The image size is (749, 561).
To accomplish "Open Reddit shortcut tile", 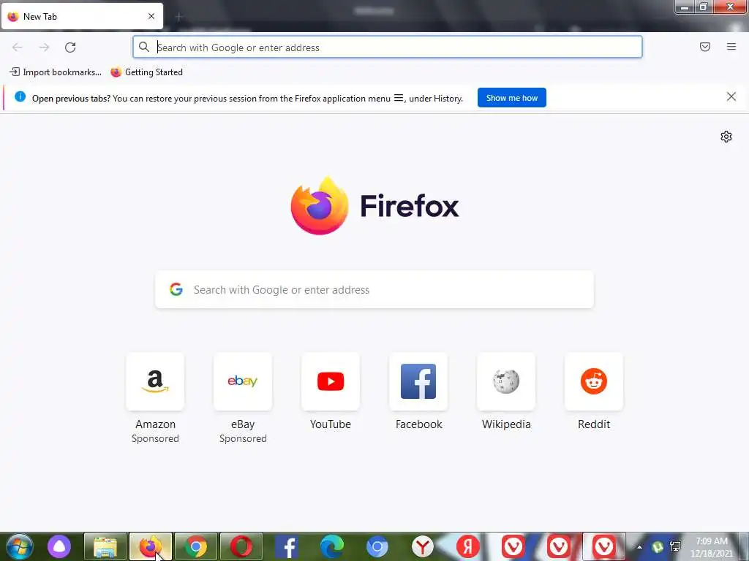I will click(x=594, y=381).
